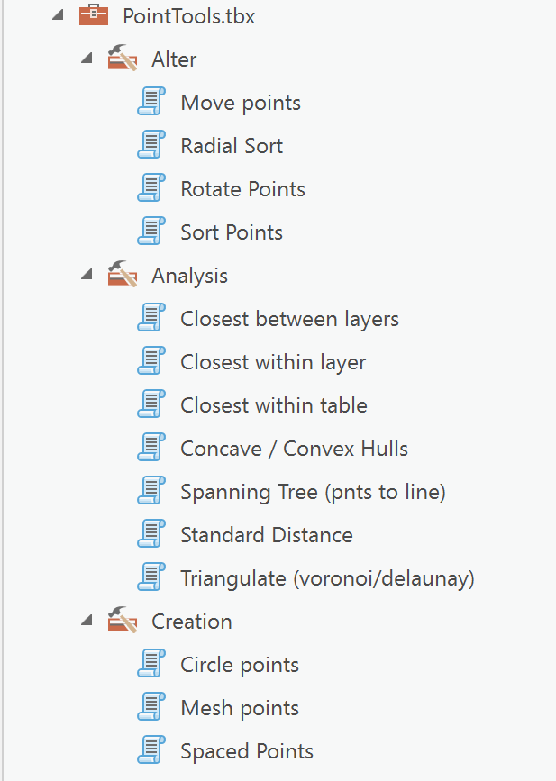Viewport: 556px width, 781px height.
Task: Select the Sort Points script
Action: tap(232, 232)
